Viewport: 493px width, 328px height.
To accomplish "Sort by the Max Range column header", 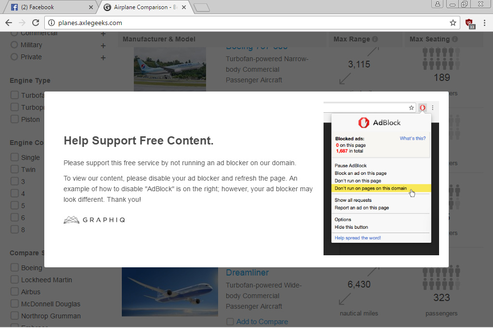I will (x=351, y=39).
